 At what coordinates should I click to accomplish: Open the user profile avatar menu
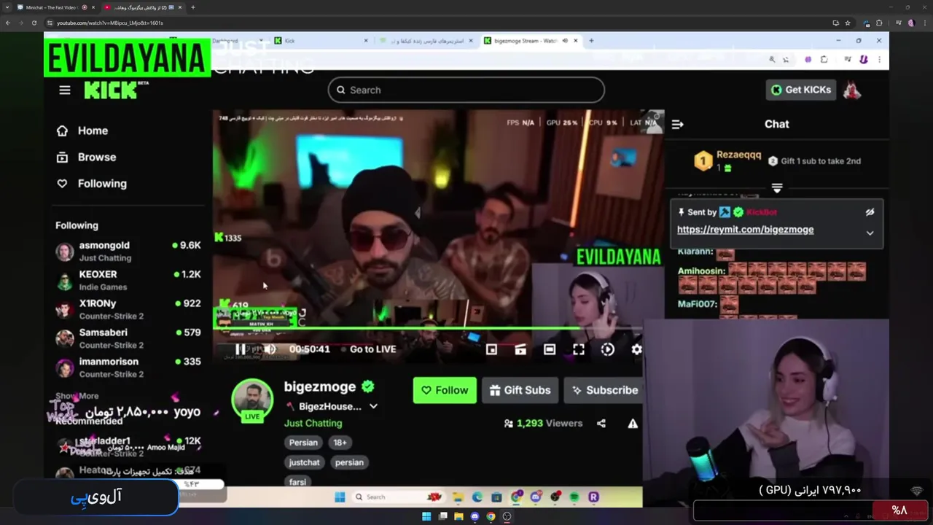tap(852, 90)
